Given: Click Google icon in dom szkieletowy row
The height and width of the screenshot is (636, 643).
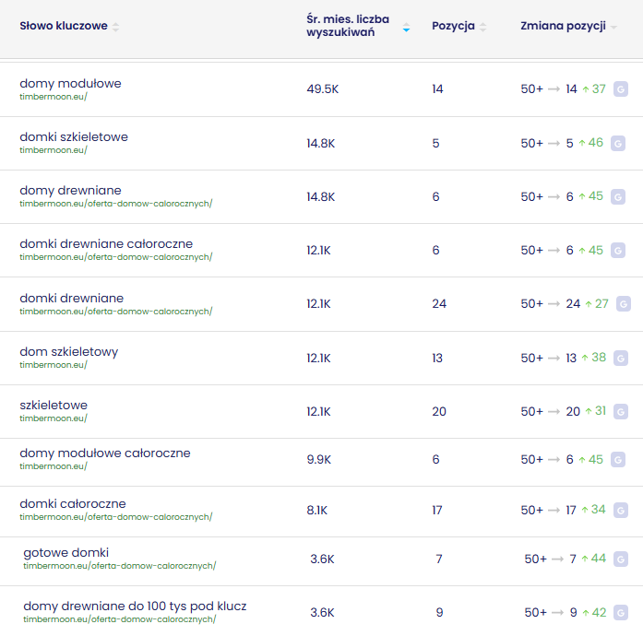Looking at the screenshot, I should [x=621, y=358].
